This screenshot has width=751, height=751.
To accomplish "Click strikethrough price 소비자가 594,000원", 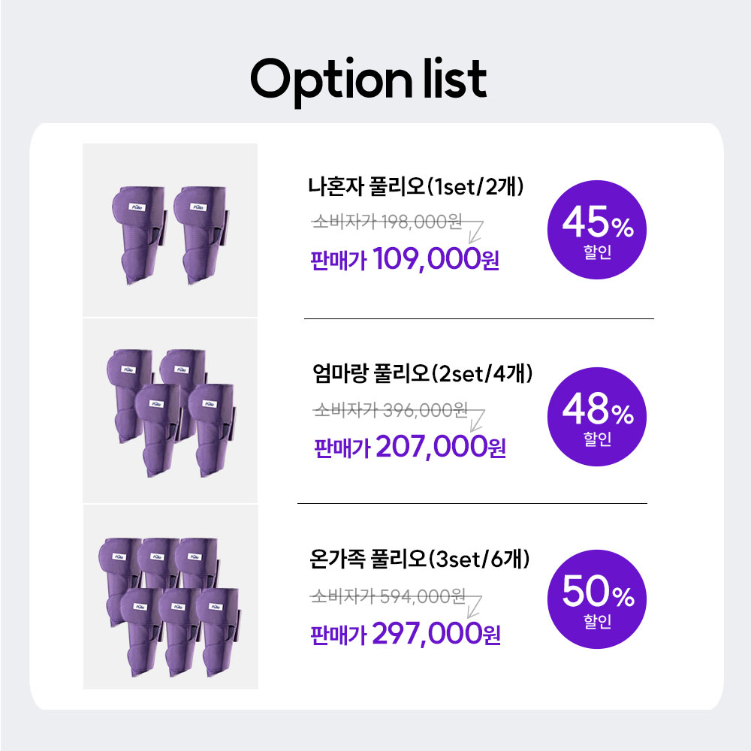I will tap(388, 596).
